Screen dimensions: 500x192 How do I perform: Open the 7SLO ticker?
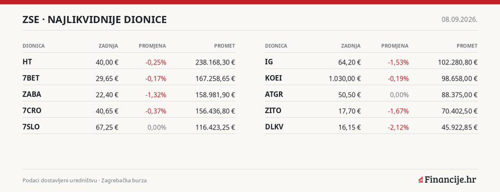click(31, 127)
